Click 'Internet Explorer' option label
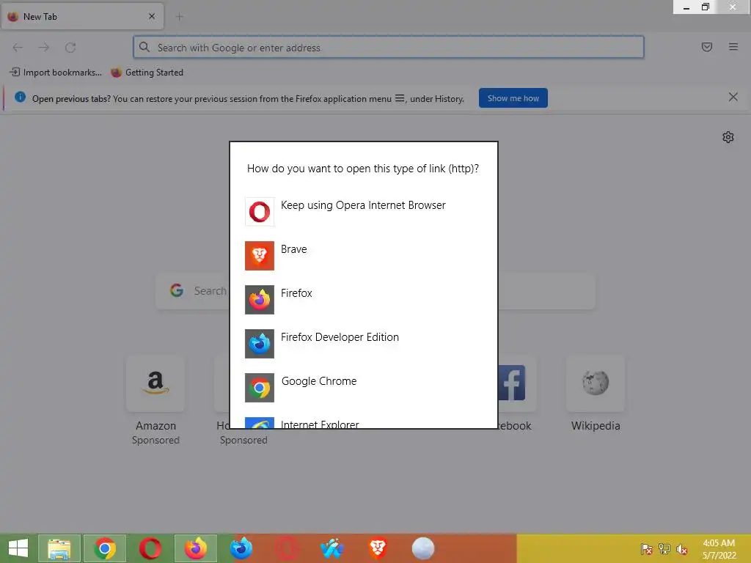This screenshot has height=563, width=751. 320,424
